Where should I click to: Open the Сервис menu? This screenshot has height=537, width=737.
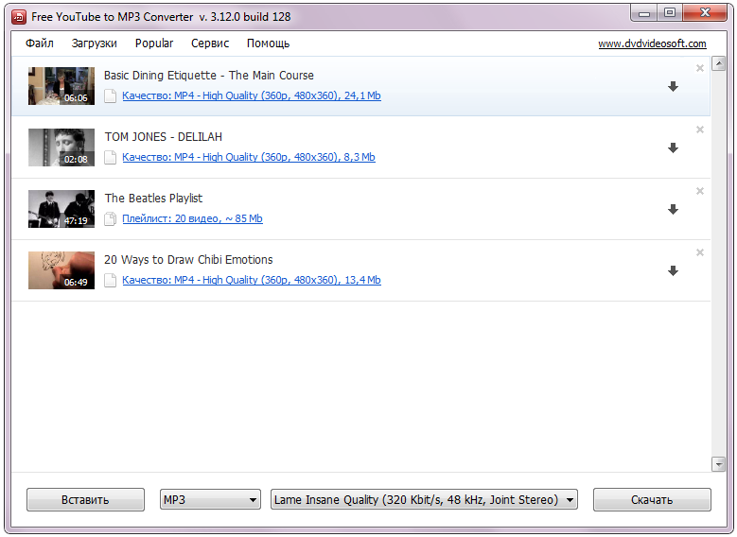coord(210,43)
